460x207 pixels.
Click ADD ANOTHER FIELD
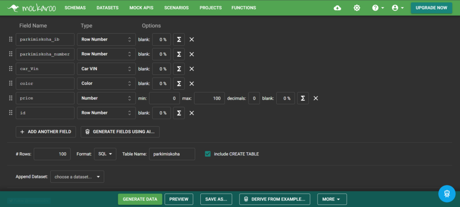point(46,132)
